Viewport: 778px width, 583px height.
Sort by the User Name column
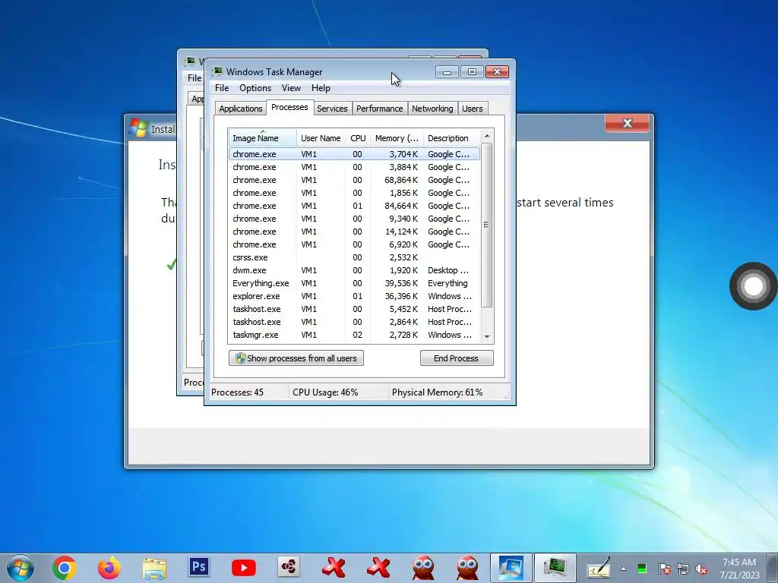pos(321,138)
